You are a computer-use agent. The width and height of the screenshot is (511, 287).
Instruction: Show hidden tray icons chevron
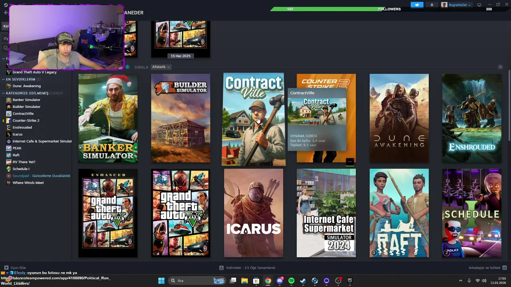pyautogui.click(x=460, y=281)
